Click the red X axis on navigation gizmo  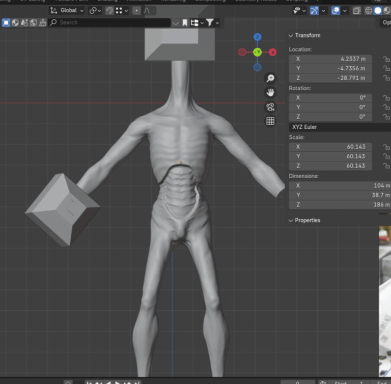pos(273,52)
